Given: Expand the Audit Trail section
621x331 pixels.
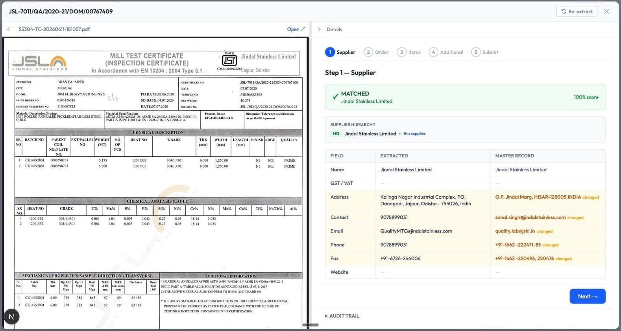Looking at the screenshot, I should [342, 316].
